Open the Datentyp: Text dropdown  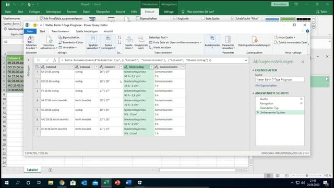(158, 37)
